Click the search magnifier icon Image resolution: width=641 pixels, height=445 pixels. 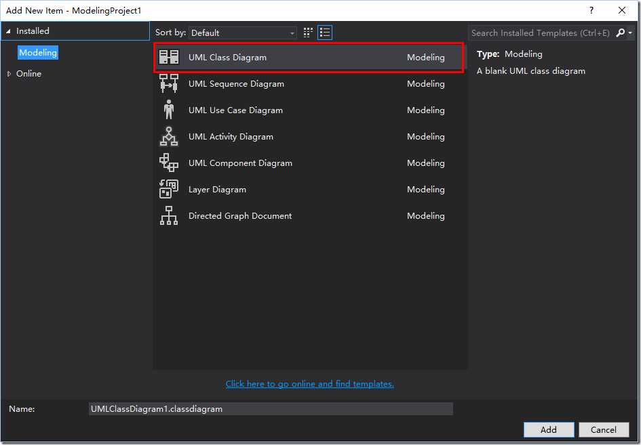point(620,33)
